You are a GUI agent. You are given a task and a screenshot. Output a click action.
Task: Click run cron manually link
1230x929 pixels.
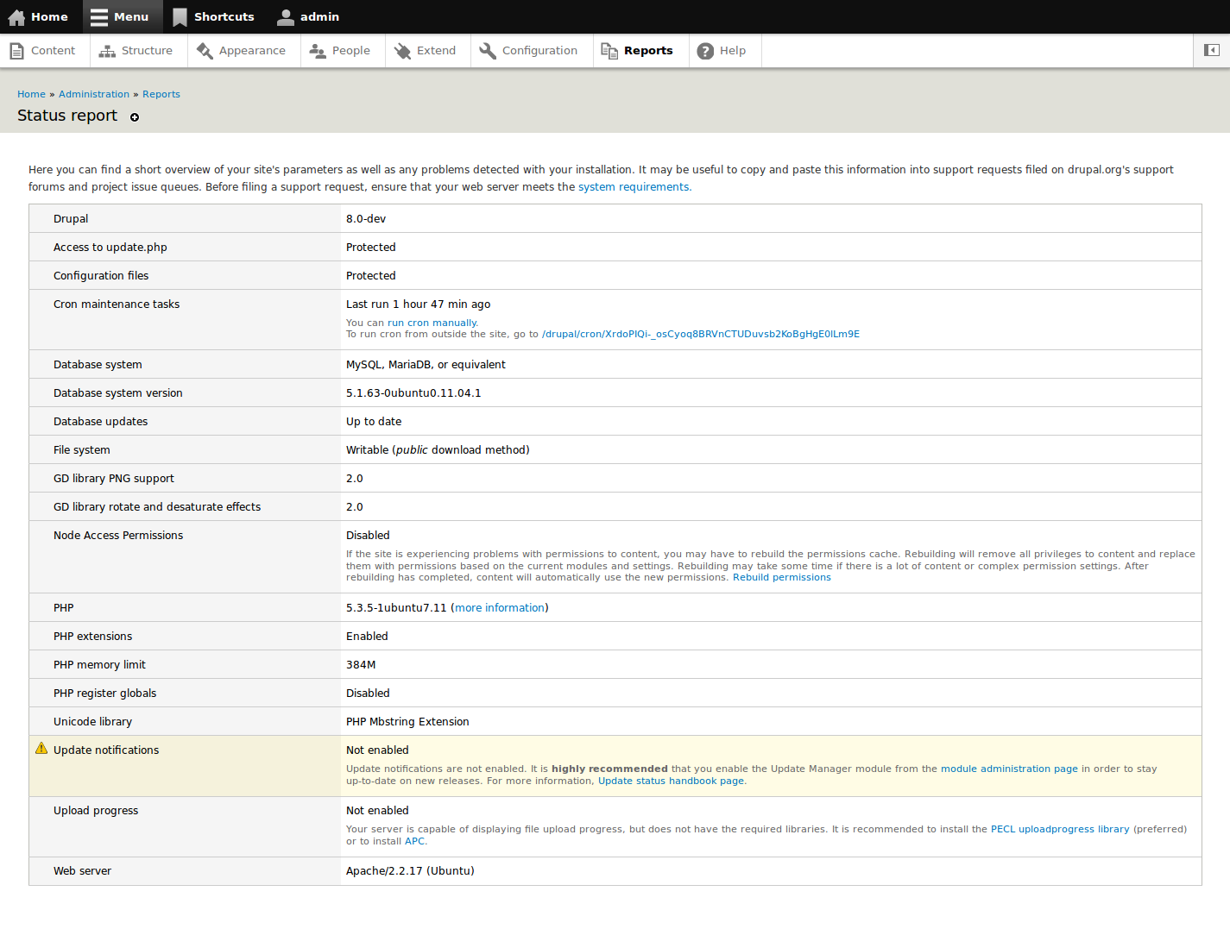click(x=432, y=323)
